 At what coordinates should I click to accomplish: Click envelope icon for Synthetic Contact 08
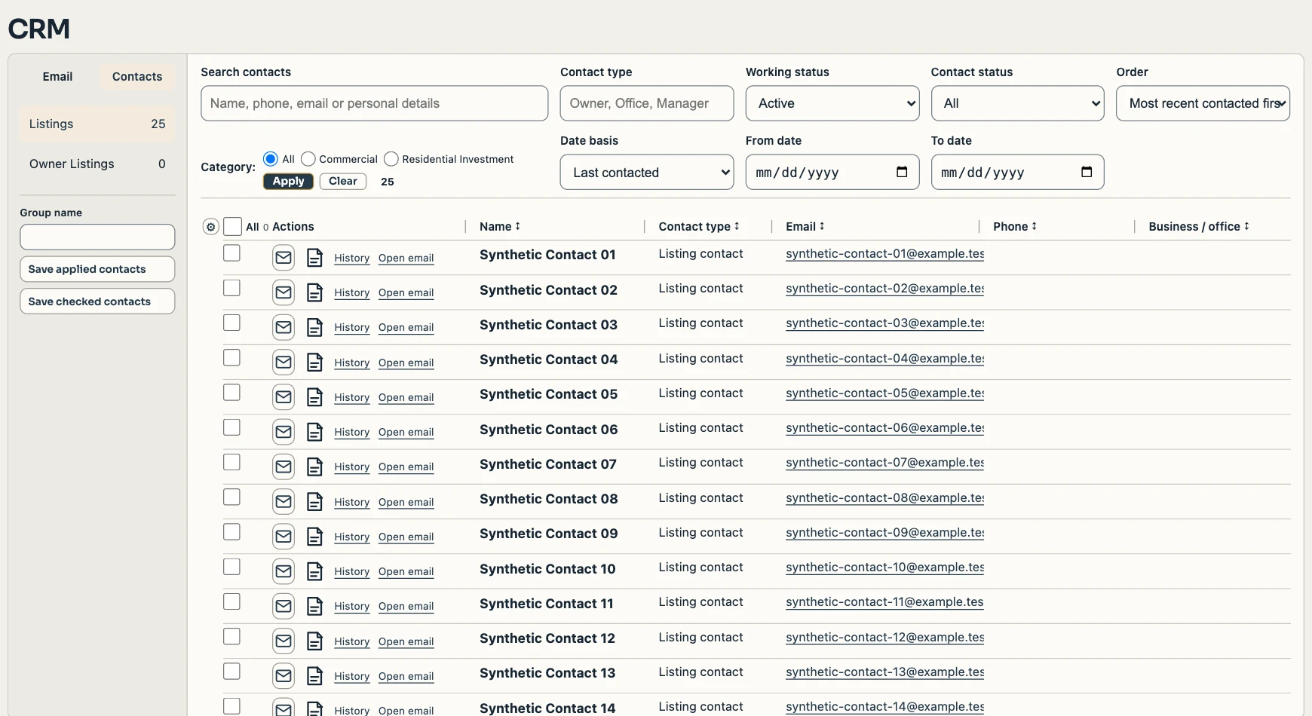pos(284,502)
